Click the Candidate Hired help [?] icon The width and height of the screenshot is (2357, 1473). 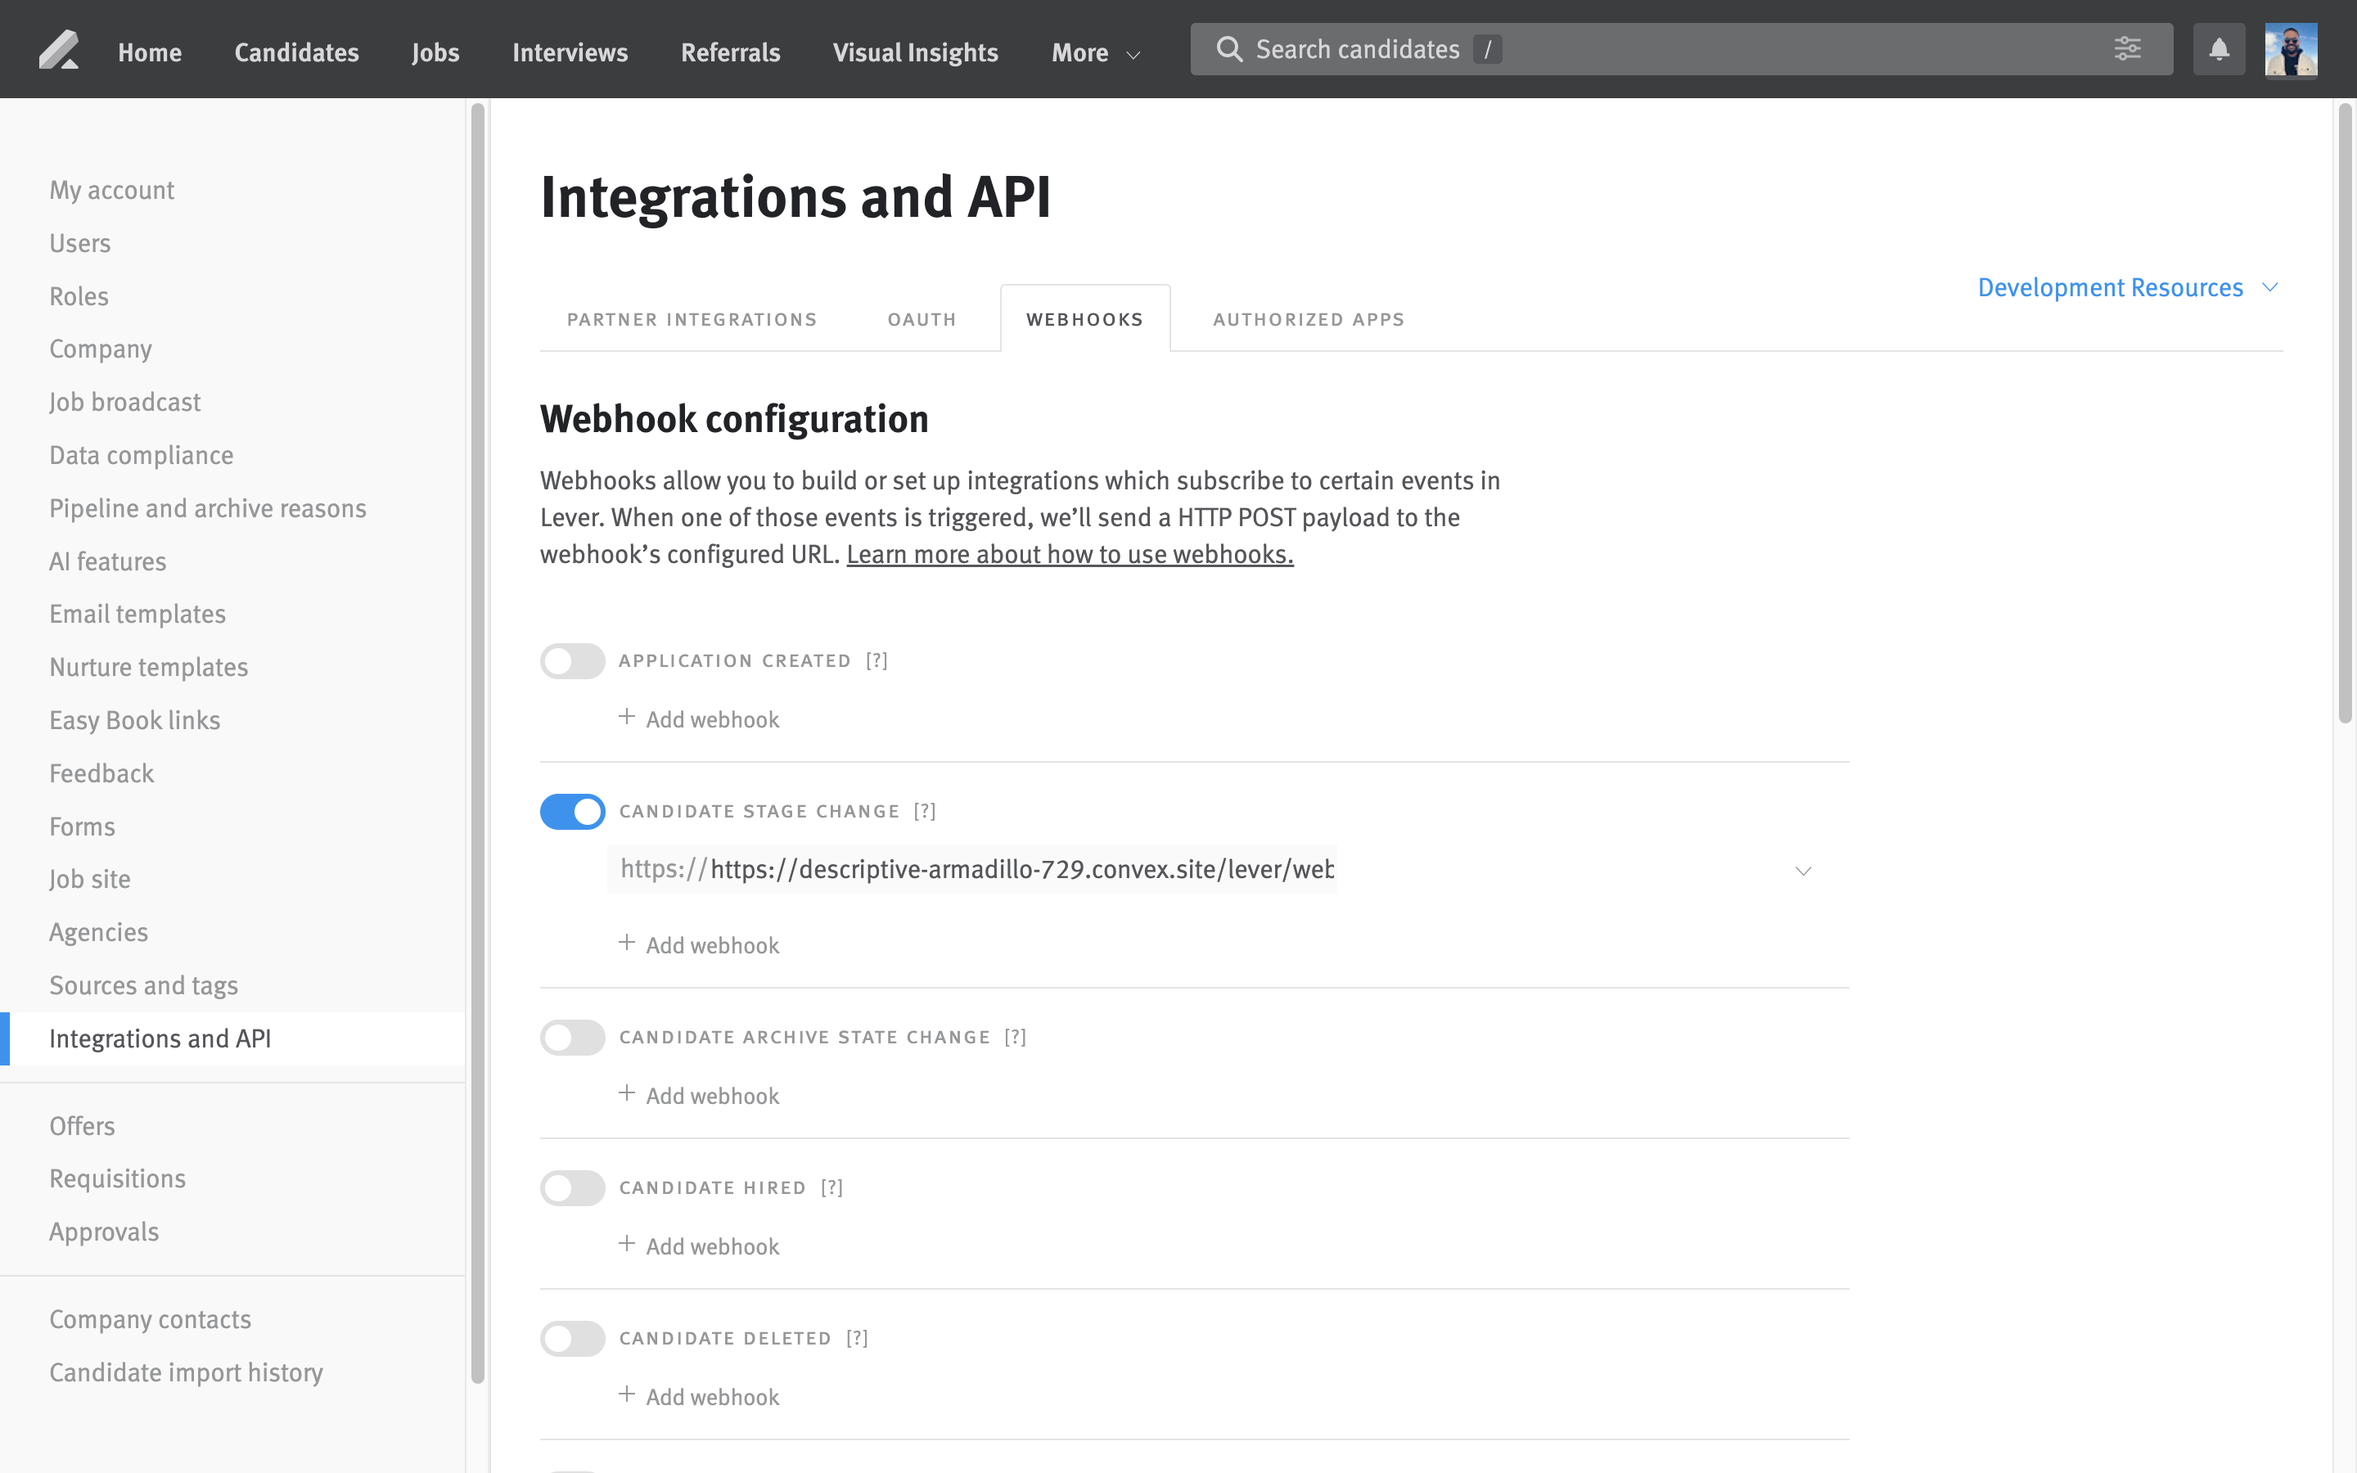pyautogui.click(x=831, y=1187)
